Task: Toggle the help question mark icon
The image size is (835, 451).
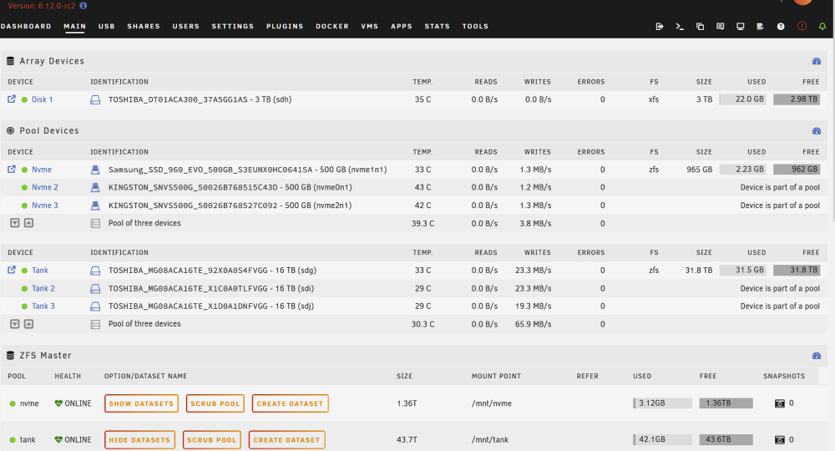Action: (x=781, y=26)
